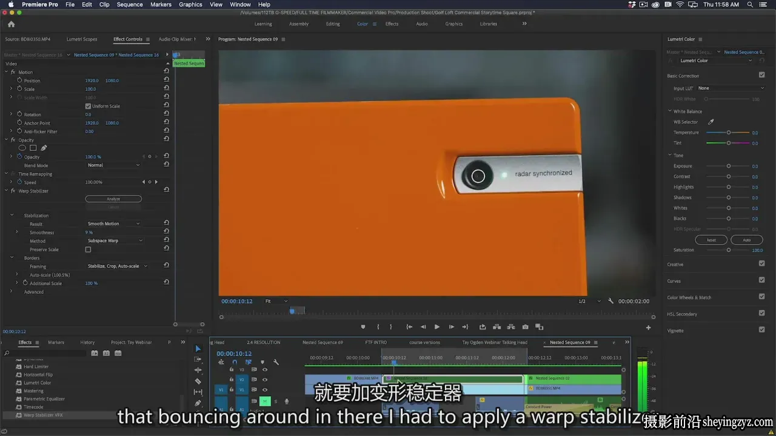Toggle the Position stopwatch animation icon

click(x=19, y=80)
